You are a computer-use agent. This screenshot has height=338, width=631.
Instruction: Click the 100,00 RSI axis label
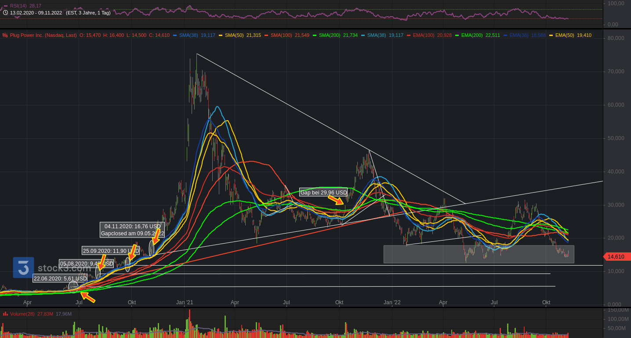click(616, 4)
